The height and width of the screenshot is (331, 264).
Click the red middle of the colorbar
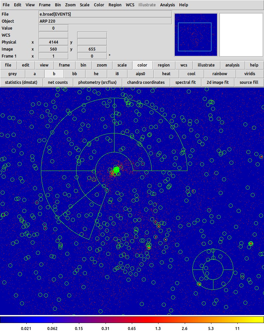148,319
